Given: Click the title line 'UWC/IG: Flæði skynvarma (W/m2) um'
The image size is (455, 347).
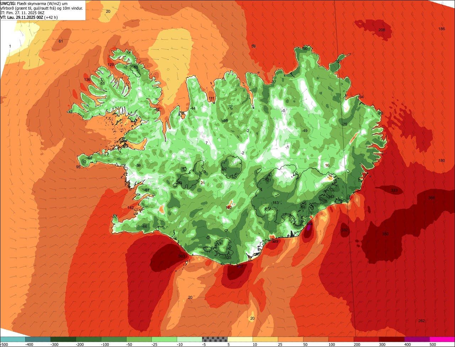Looking at the screenshot, I should [34, 3].
